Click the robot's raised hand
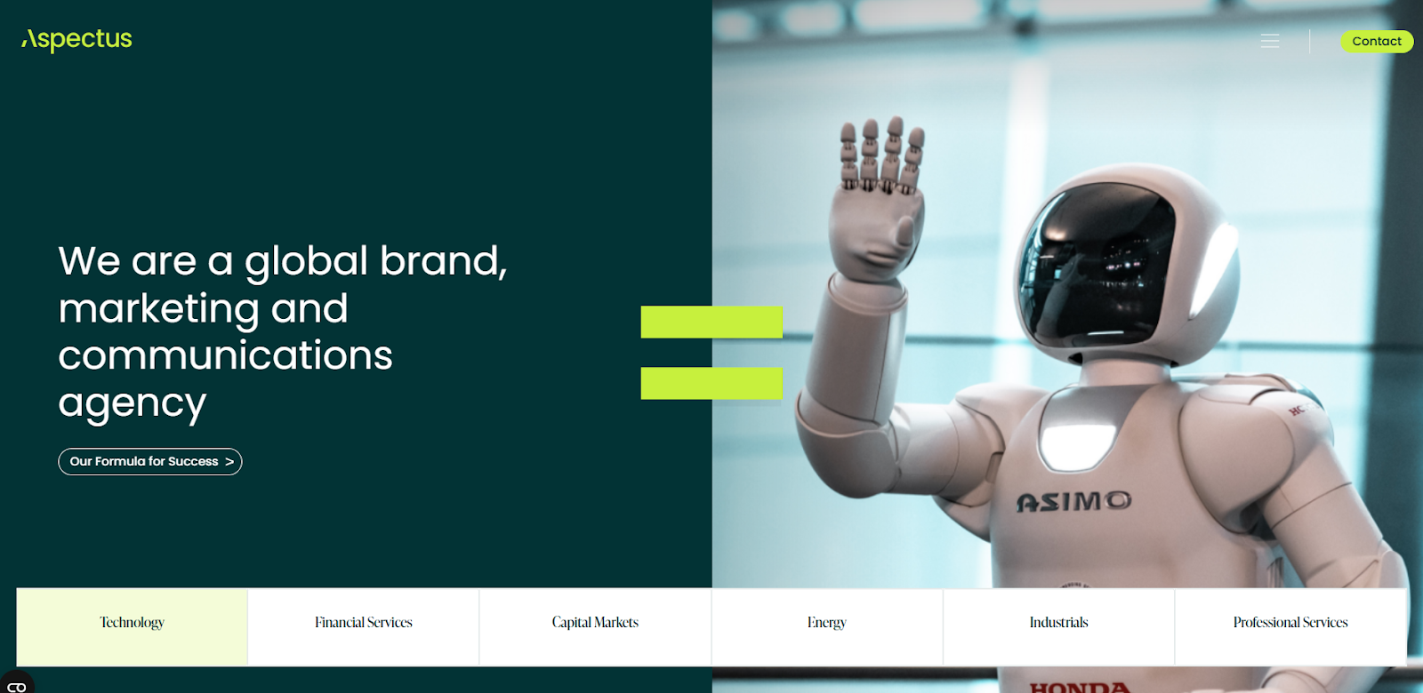This screenshot has width=1423, height=693. click(877, 200)
